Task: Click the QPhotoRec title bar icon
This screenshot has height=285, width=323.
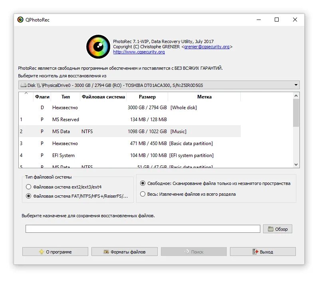Action: (20, 20)
